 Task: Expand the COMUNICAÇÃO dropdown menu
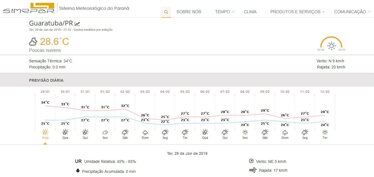[x=352, y=12]
